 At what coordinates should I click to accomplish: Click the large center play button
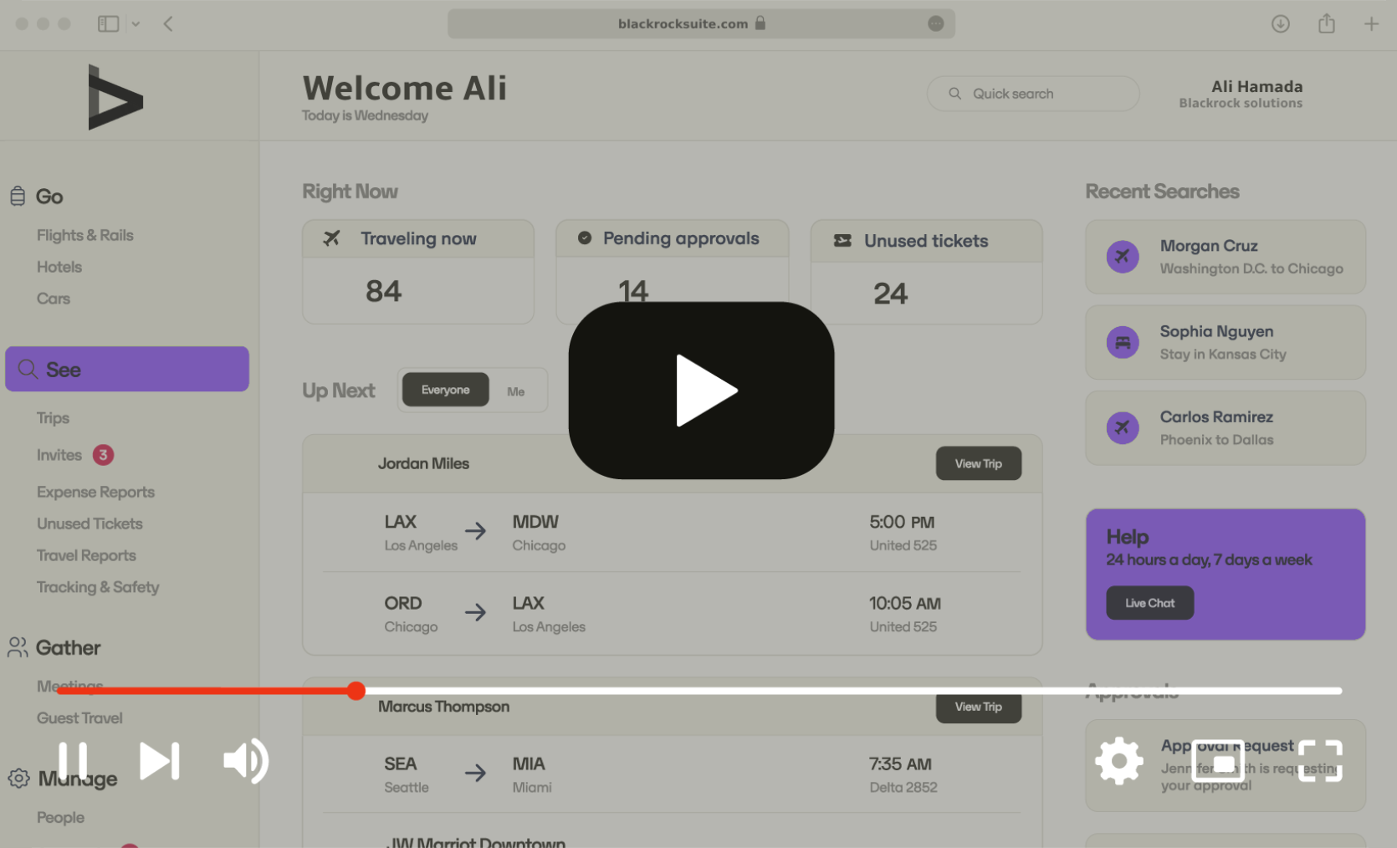[x=701, y=391]
